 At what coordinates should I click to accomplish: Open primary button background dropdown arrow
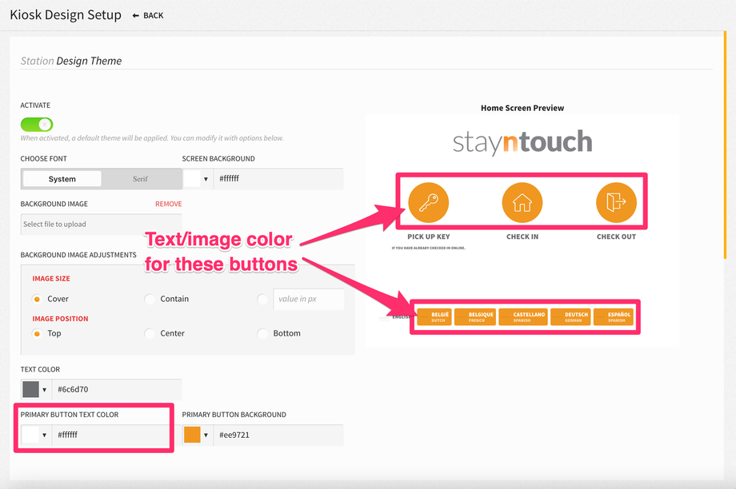pyautogui.click(x=206, y=435)
